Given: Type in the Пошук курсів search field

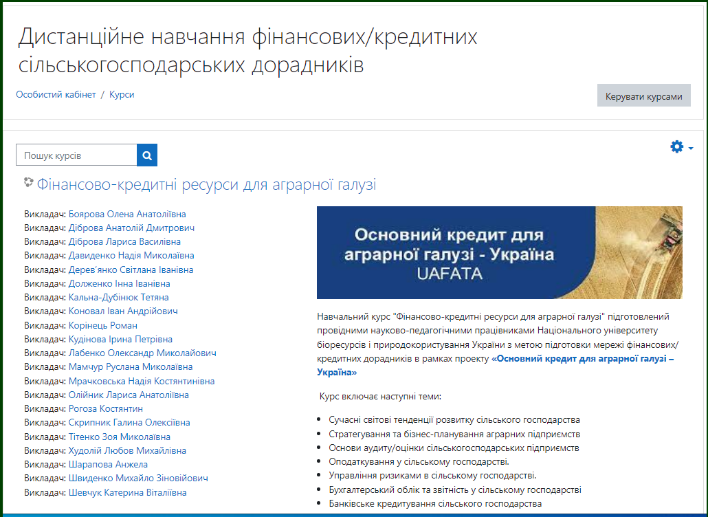Looking at the screenshot, I should click(76, 155).
